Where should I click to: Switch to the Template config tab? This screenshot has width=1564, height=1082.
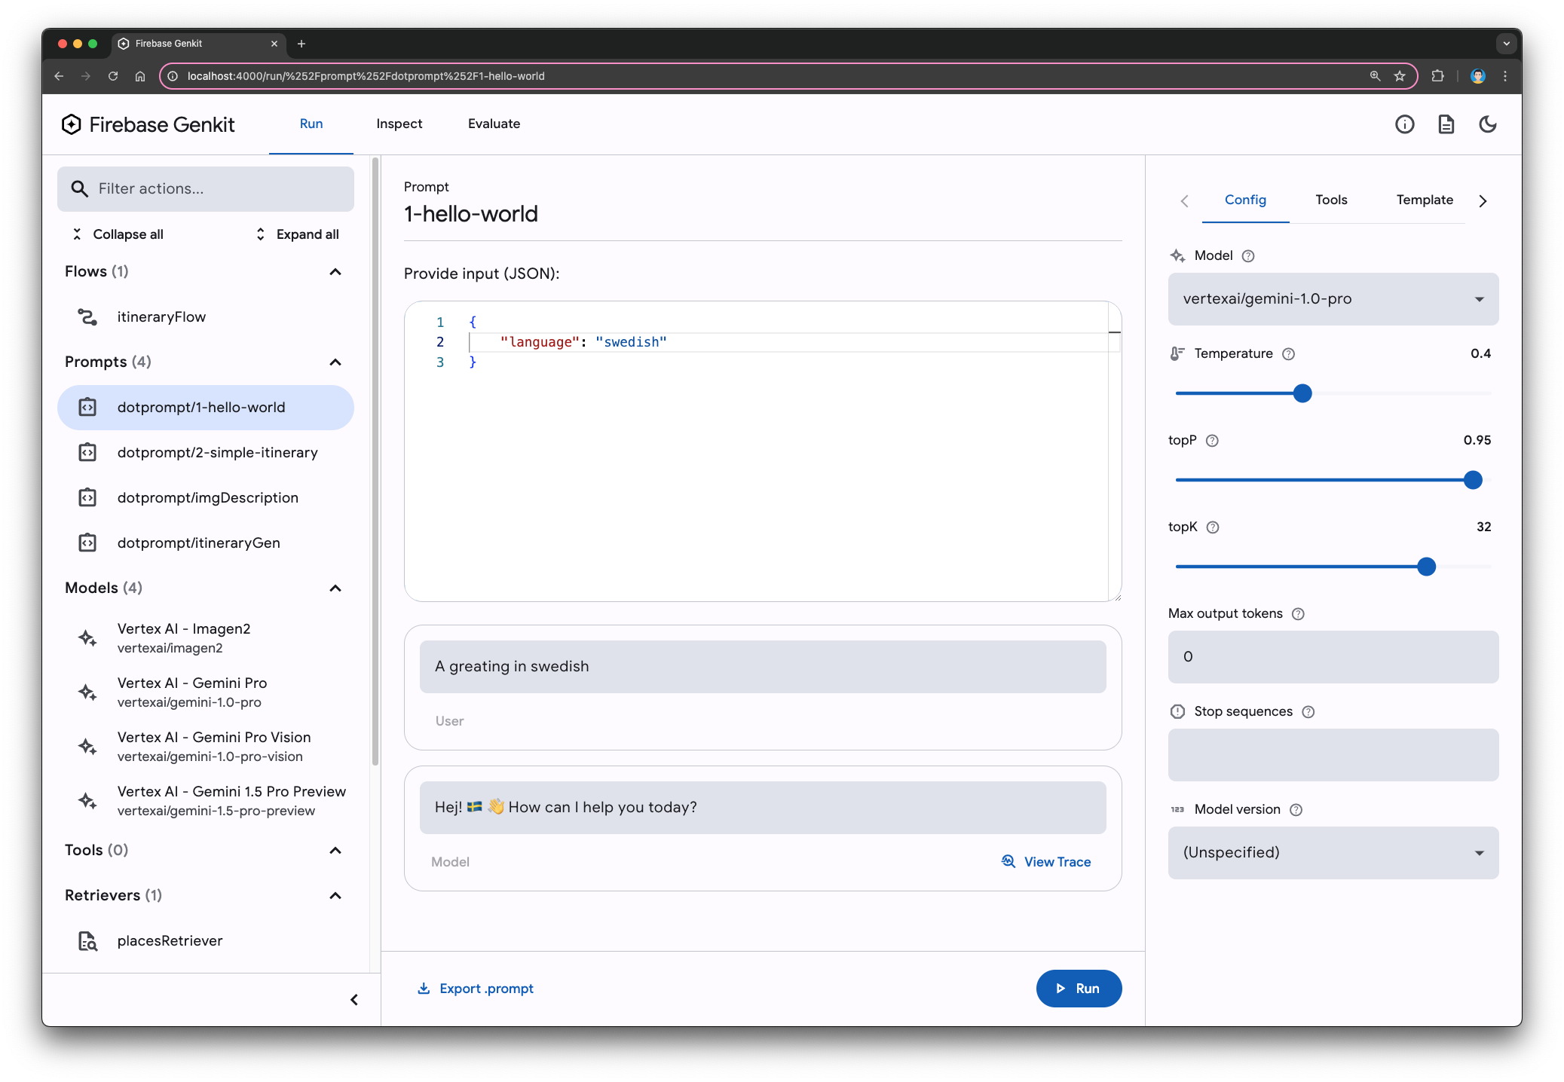pyautogui.click(x=1425, y=200)
